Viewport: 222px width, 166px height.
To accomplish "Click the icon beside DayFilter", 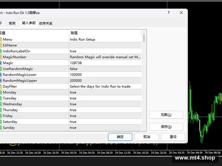I will point(1,86).
